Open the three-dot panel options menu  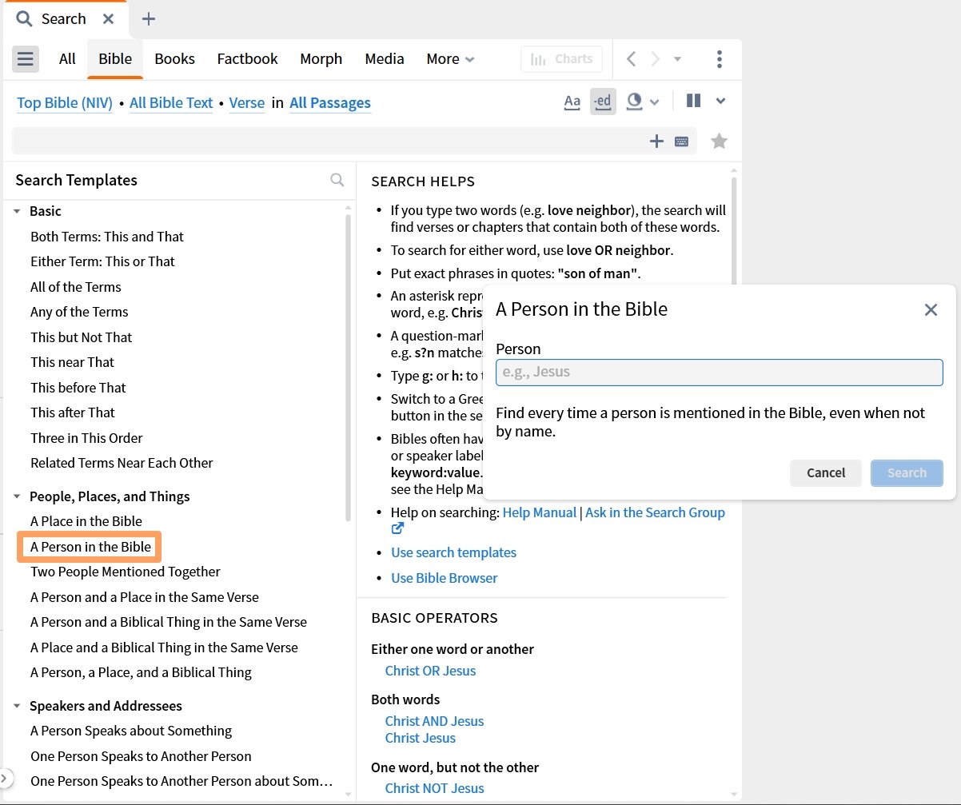[x=720, y=59]
